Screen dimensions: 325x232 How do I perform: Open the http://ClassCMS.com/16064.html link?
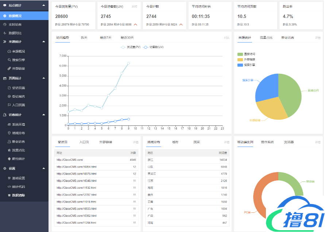(x=76, y=167)
